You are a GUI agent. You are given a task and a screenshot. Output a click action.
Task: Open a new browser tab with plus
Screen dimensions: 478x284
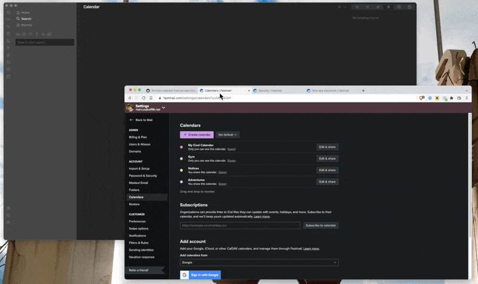363,91
